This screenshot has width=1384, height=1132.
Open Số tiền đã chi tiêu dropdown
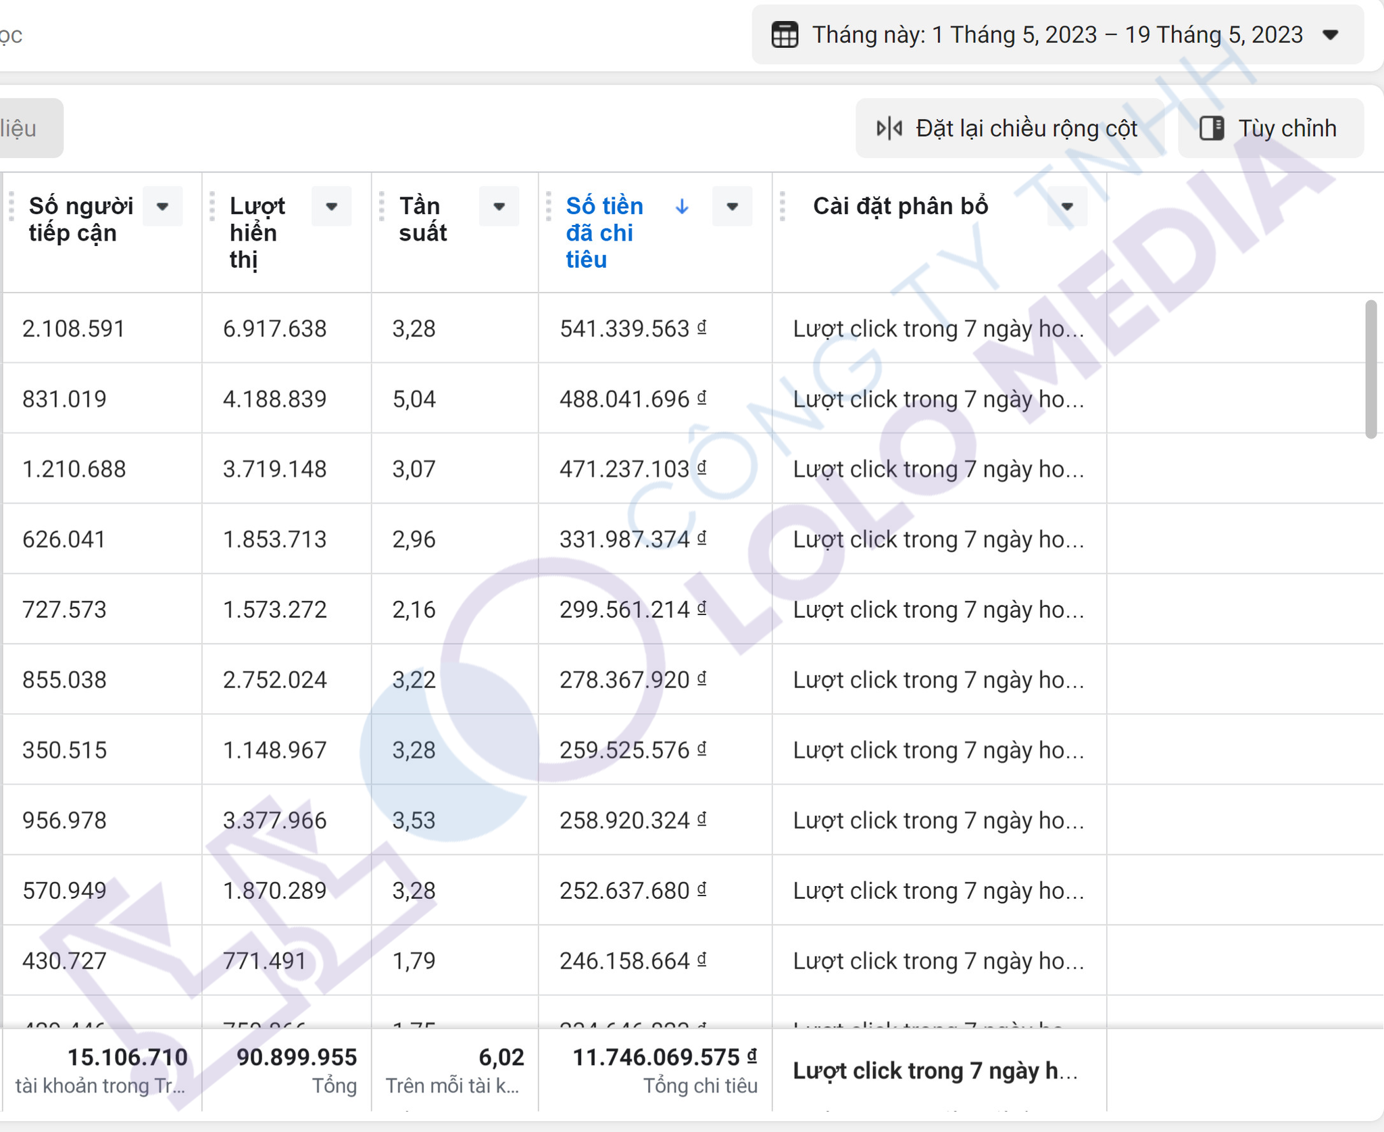coord(732,207)
